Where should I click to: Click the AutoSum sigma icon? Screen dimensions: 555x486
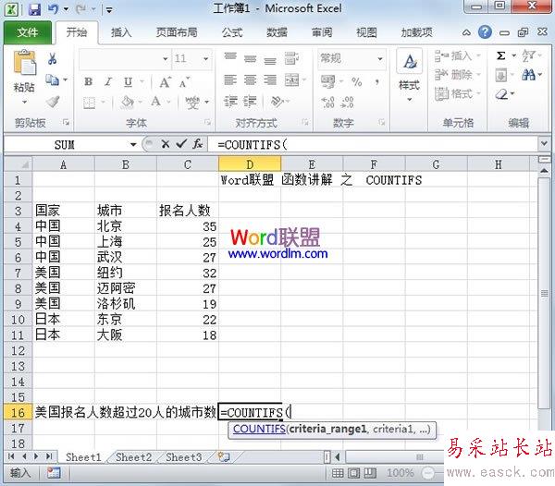pos(500,55)
